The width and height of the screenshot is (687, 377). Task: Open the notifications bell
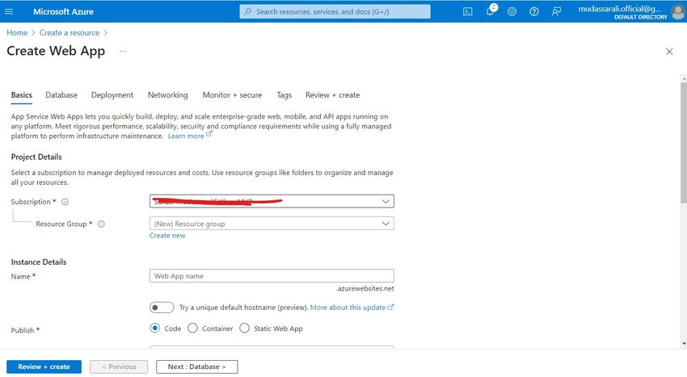coord(491,11)
